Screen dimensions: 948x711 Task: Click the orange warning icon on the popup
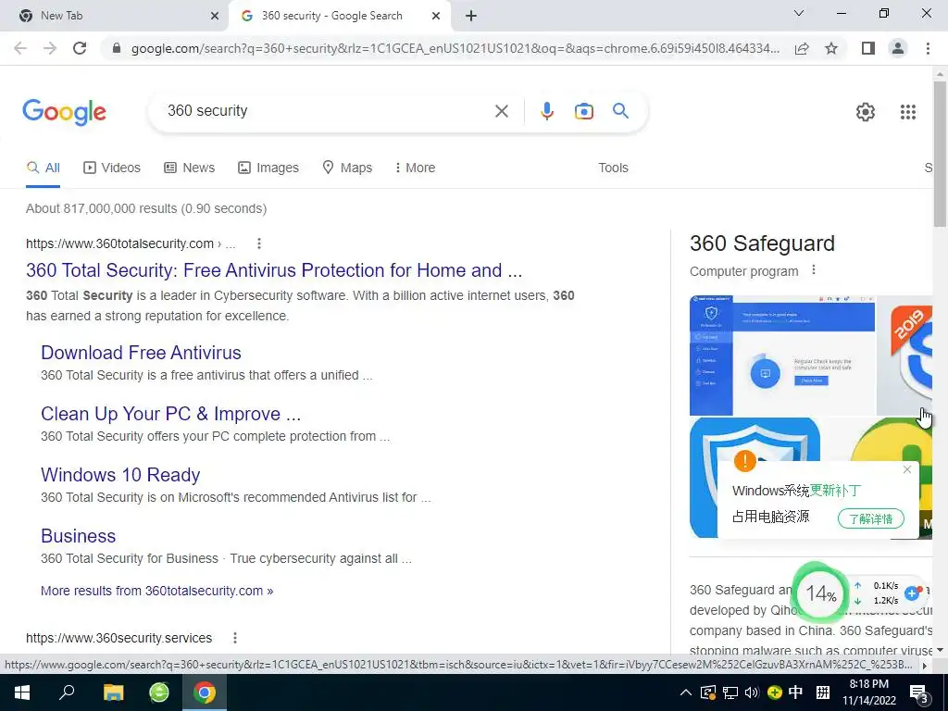[745, 461]
